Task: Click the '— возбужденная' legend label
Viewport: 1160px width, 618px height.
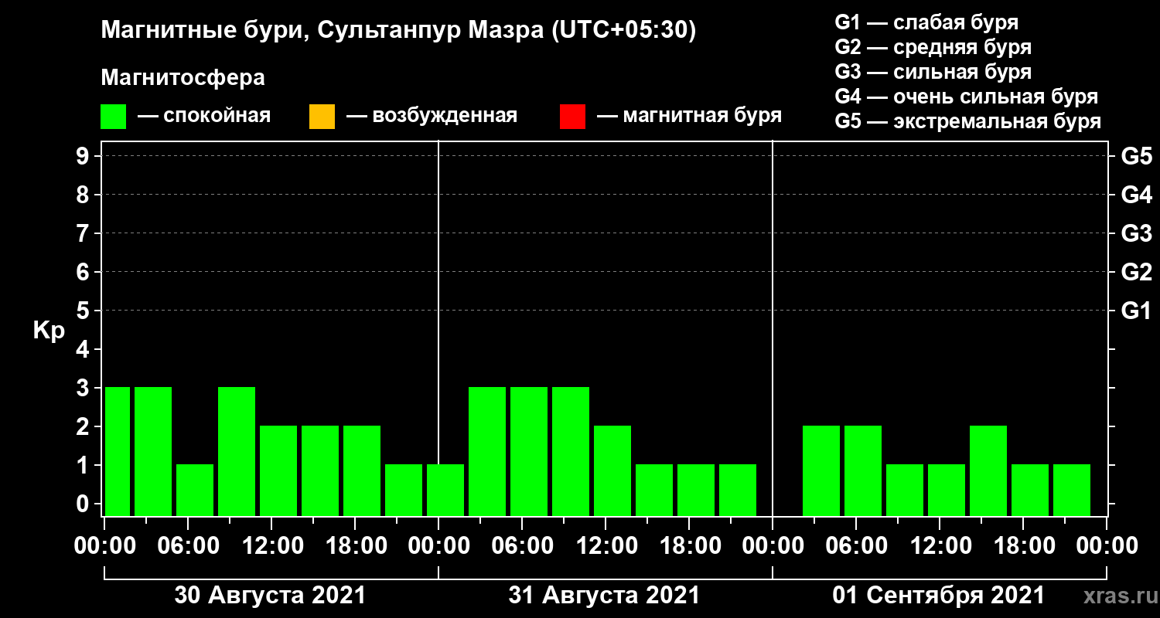Action: point(432,116)
